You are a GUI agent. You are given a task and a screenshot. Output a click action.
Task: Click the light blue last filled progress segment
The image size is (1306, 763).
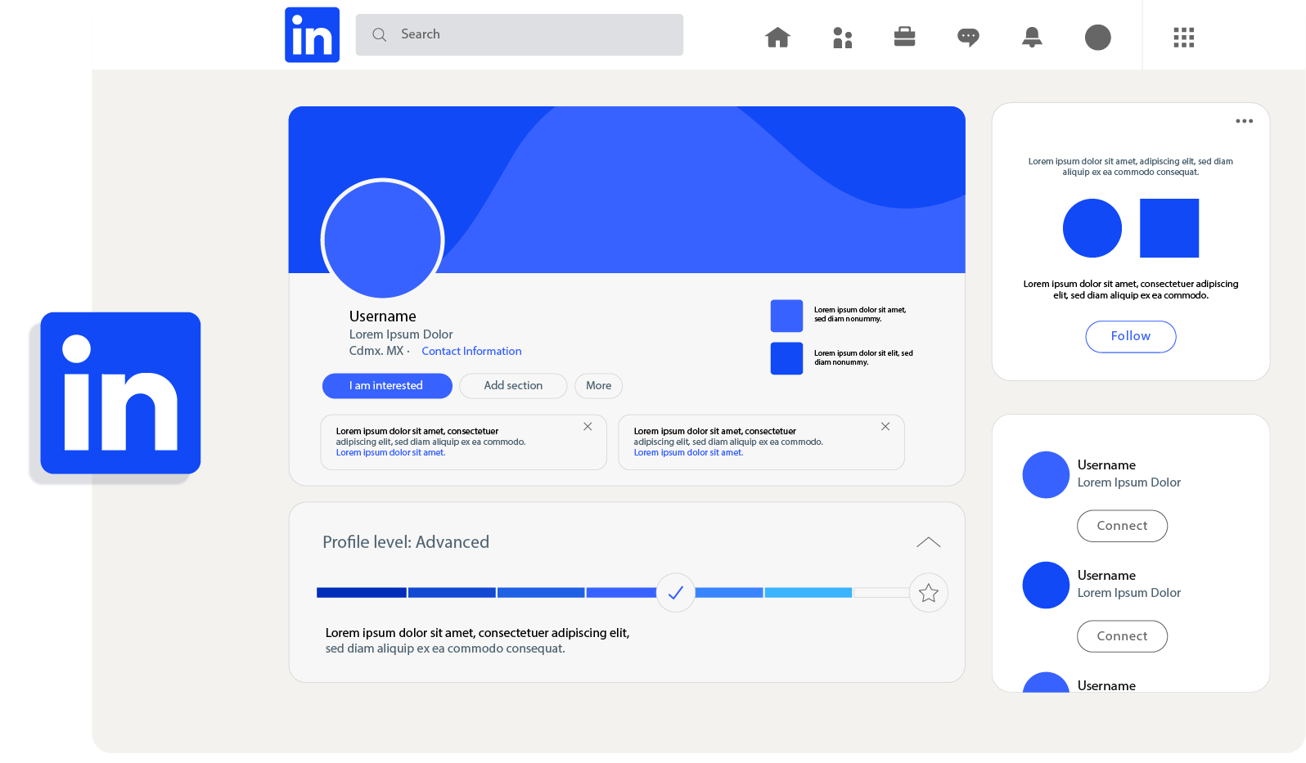pos(808,592)
